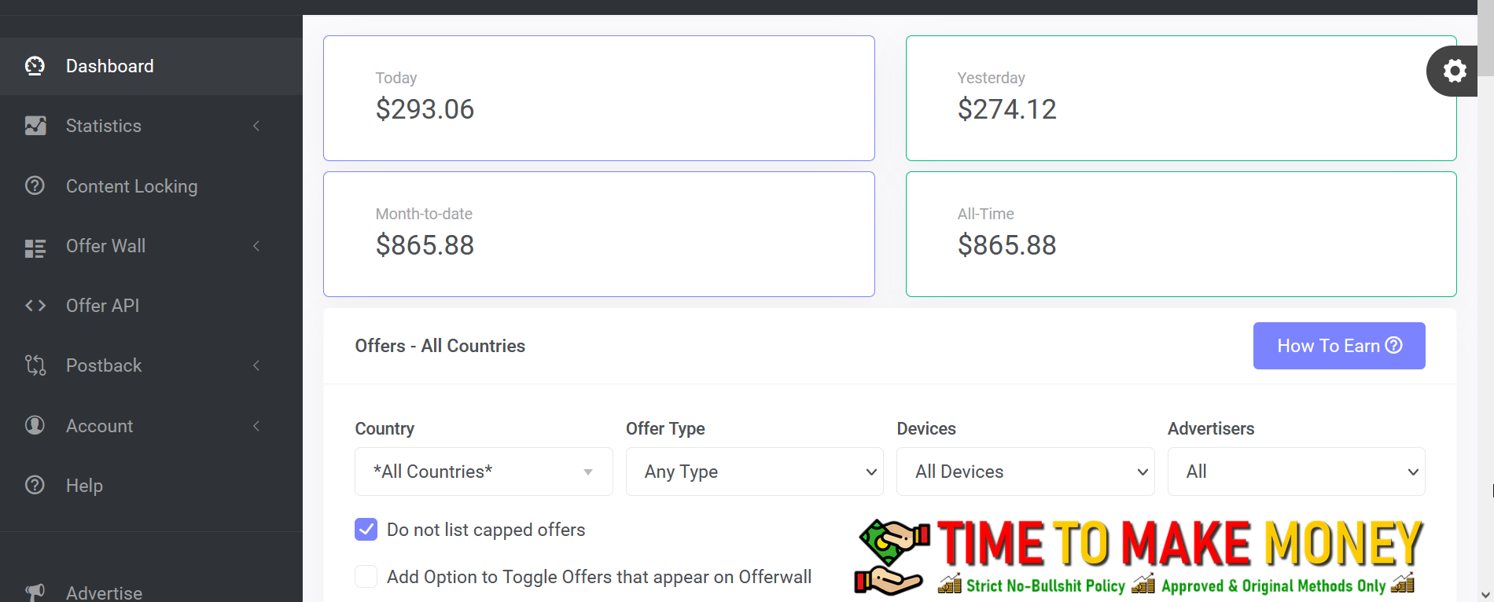Open the Offer Type dropdown
Viewport: 1494px width, 602px height.
(x=754, y=472)
